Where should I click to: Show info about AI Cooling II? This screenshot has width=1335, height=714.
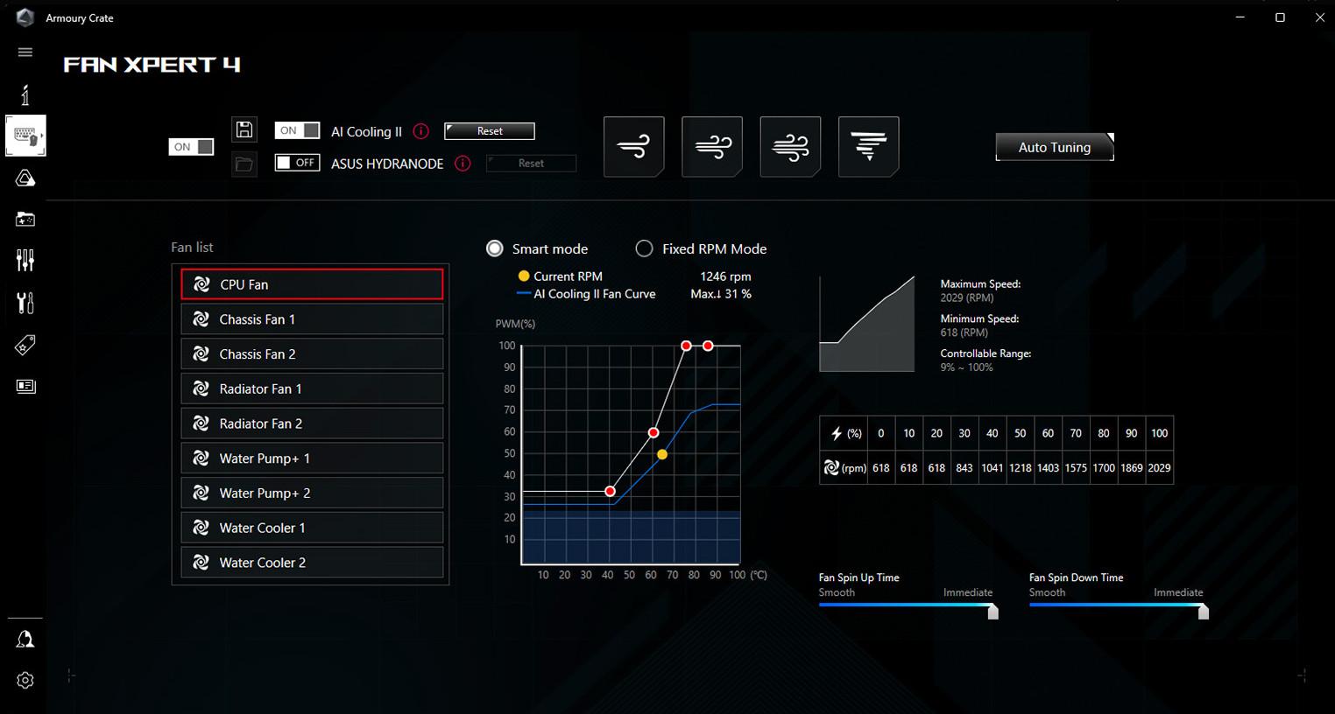(421, 131)
